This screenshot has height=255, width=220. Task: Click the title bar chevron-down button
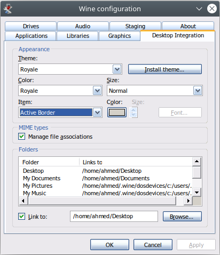point(199,9)
